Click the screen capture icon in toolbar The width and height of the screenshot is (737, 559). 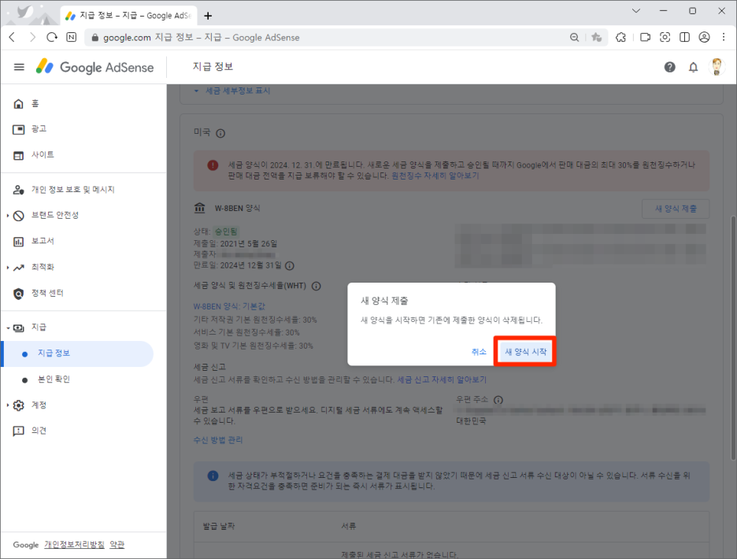click(665, 37)
